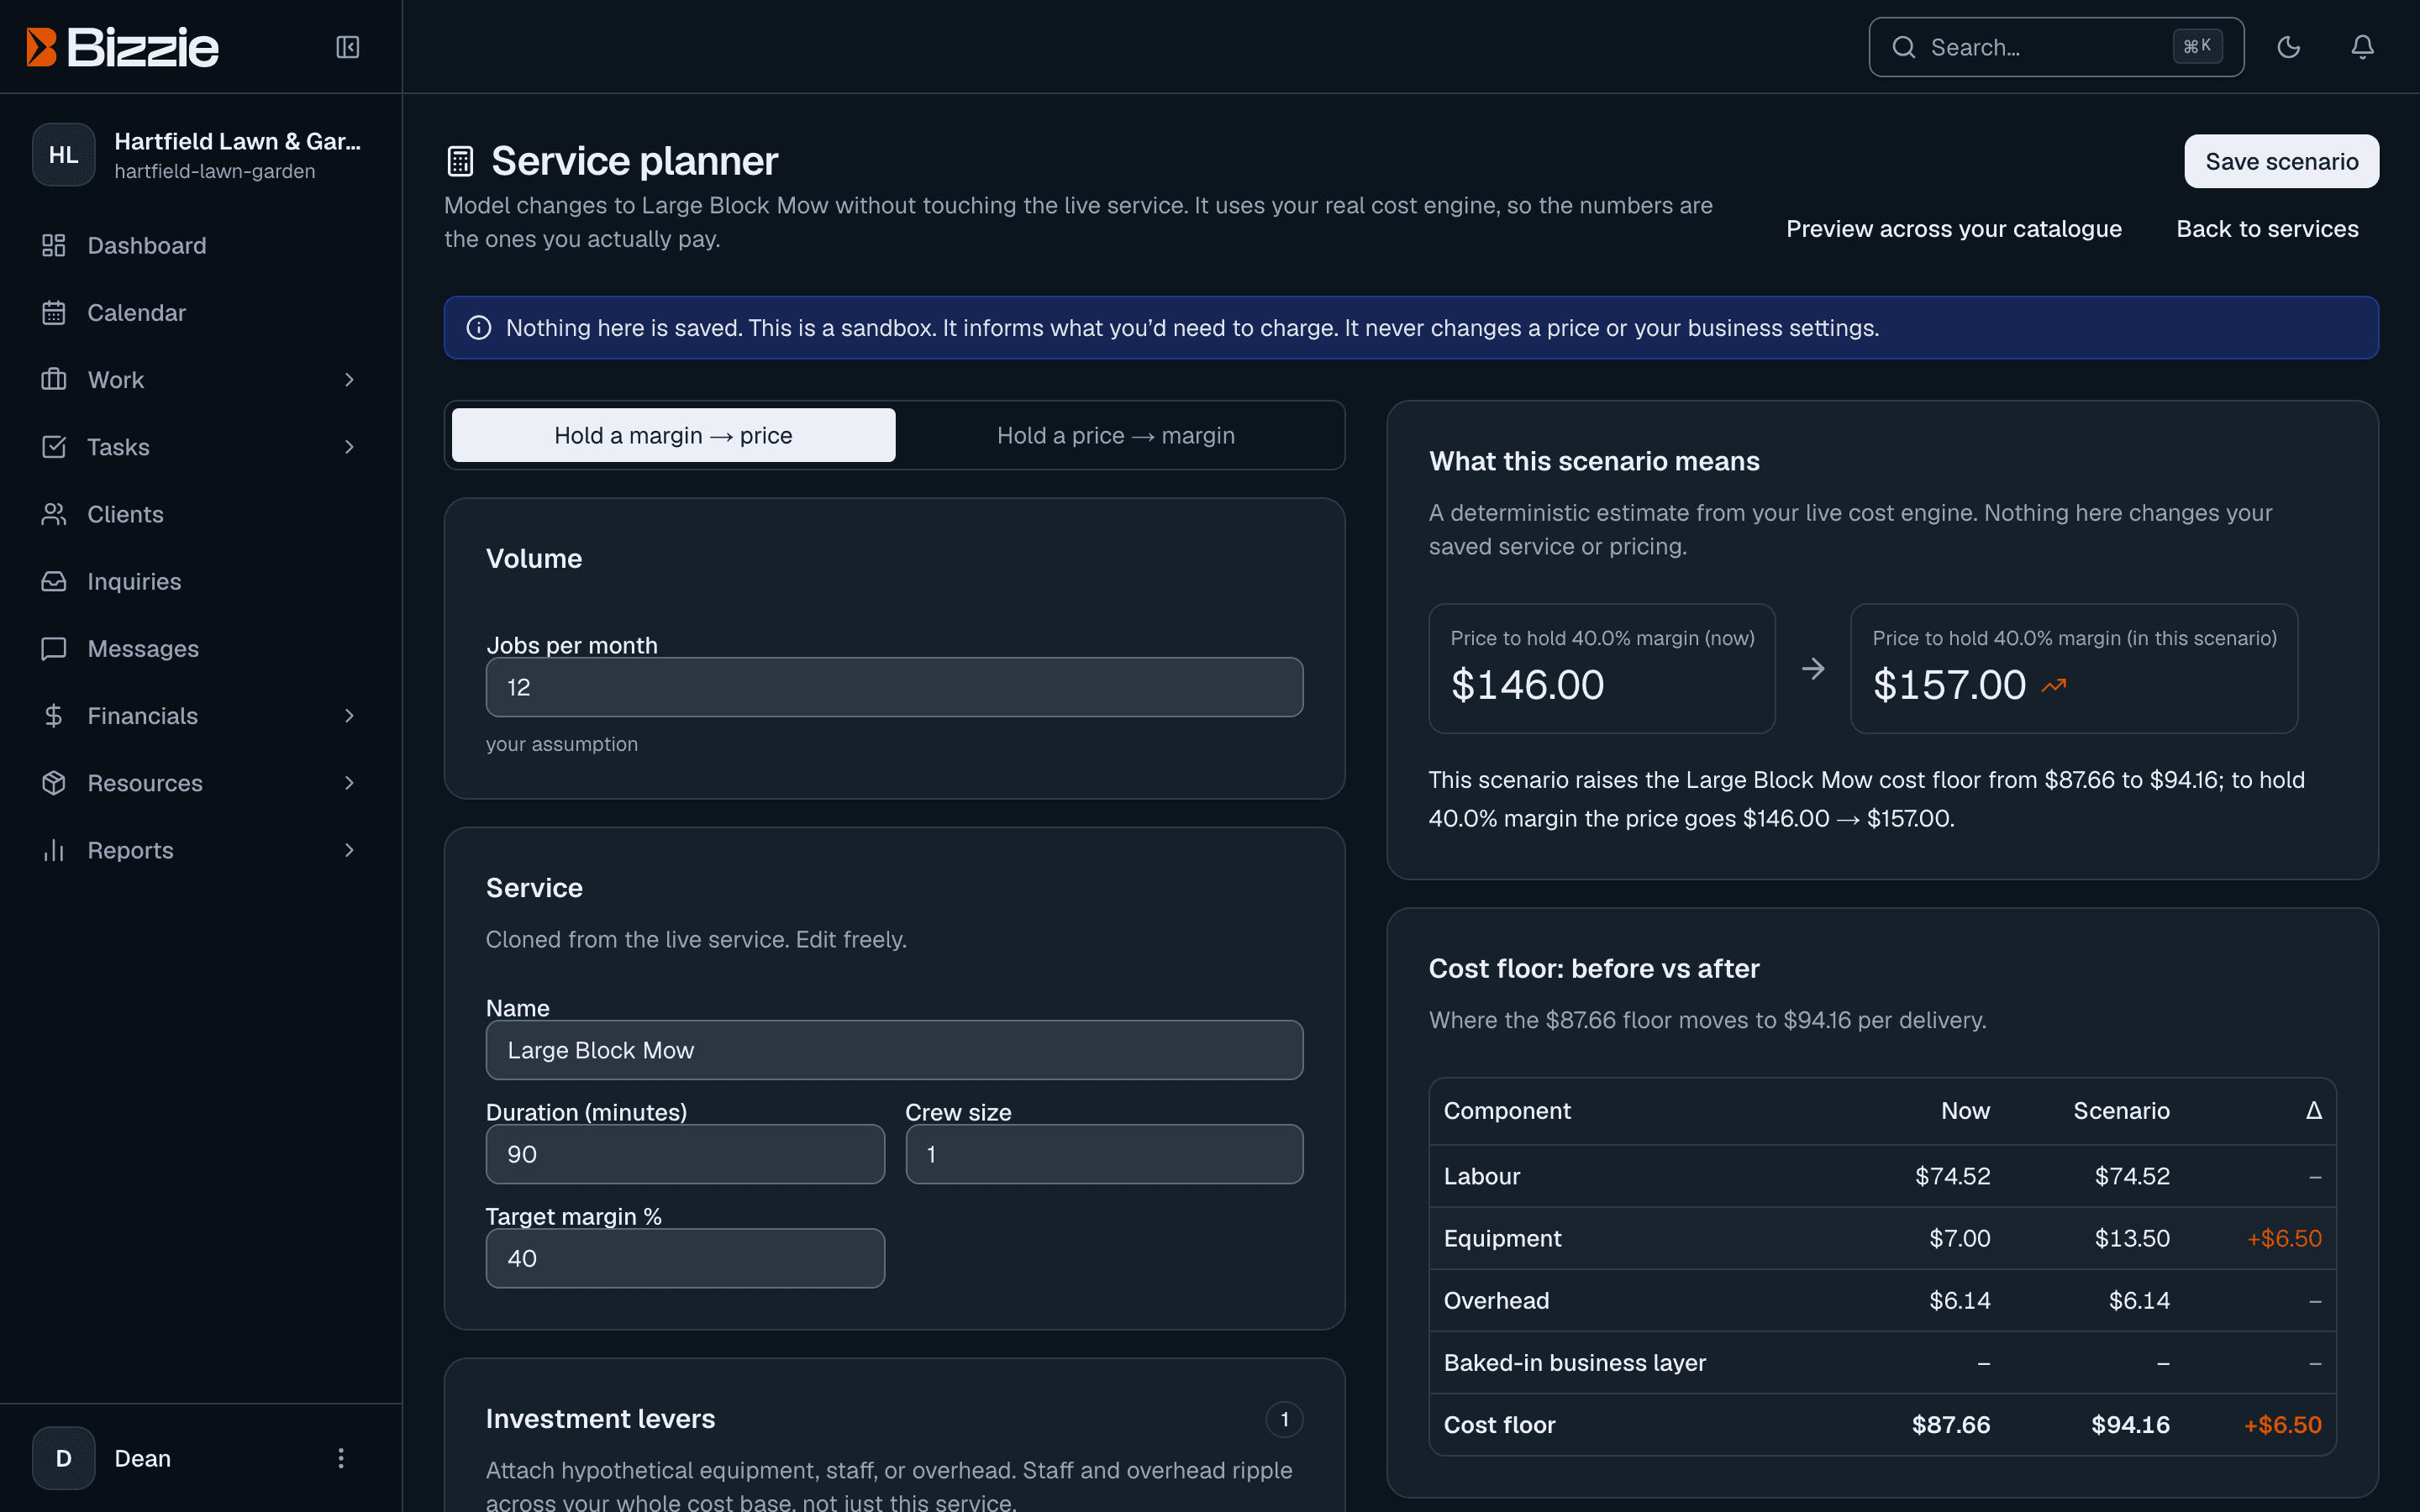Click the Equipment +$6.50 delta cell
This screenshot has width=2420, height=1512.
(2284, 1238)
